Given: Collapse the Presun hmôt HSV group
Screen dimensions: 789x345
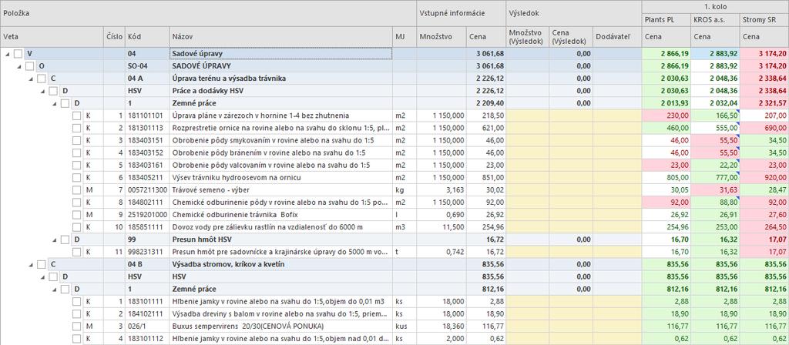Looking at the screenshot, I should [55, 239].
